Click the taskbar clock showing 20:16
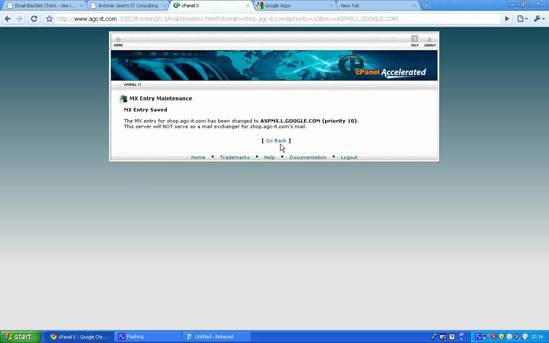This screenshot has height=343, width=549. [537, 337]
